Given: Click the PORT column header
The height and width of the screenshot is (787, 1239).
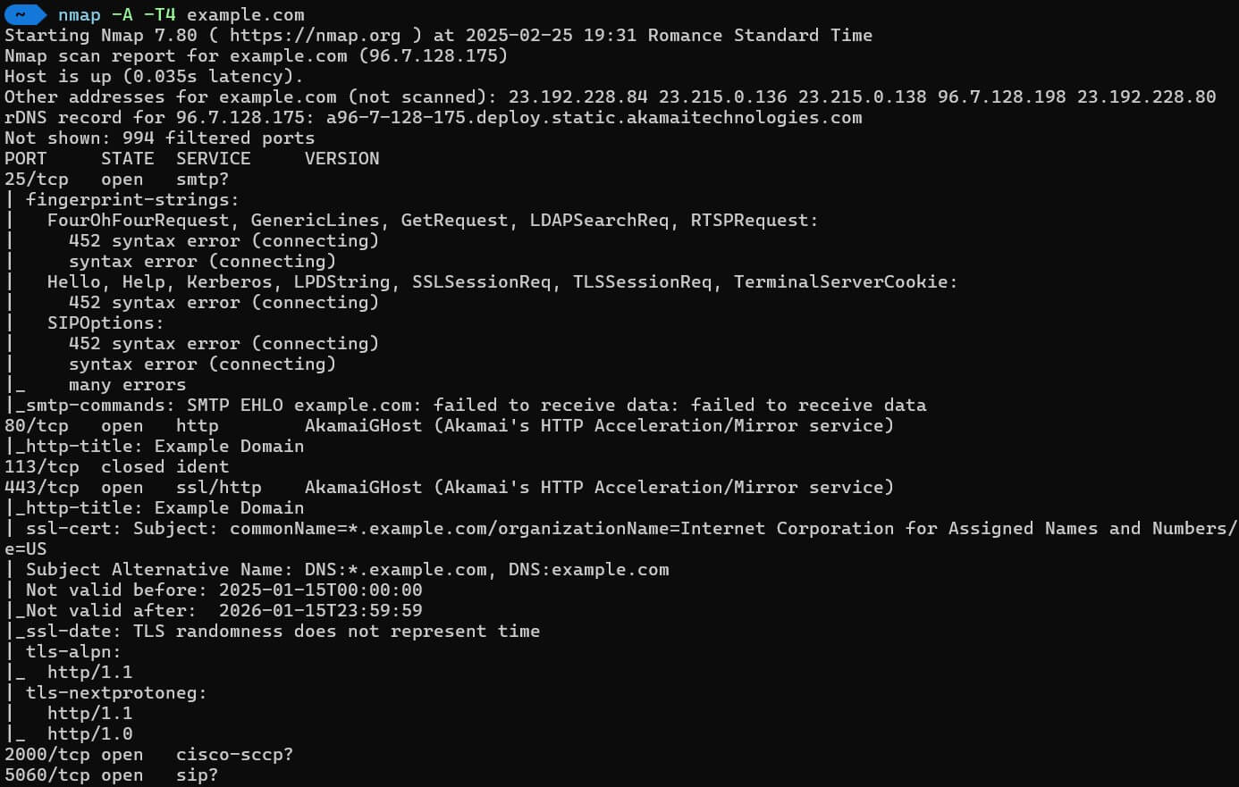Looking at the screenshot, I should 25,158.
